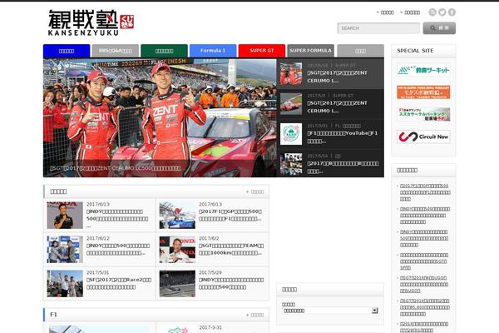Switch to the Formula 1 tab
Viewport: 499px width, 333px height.
point(213,51)
